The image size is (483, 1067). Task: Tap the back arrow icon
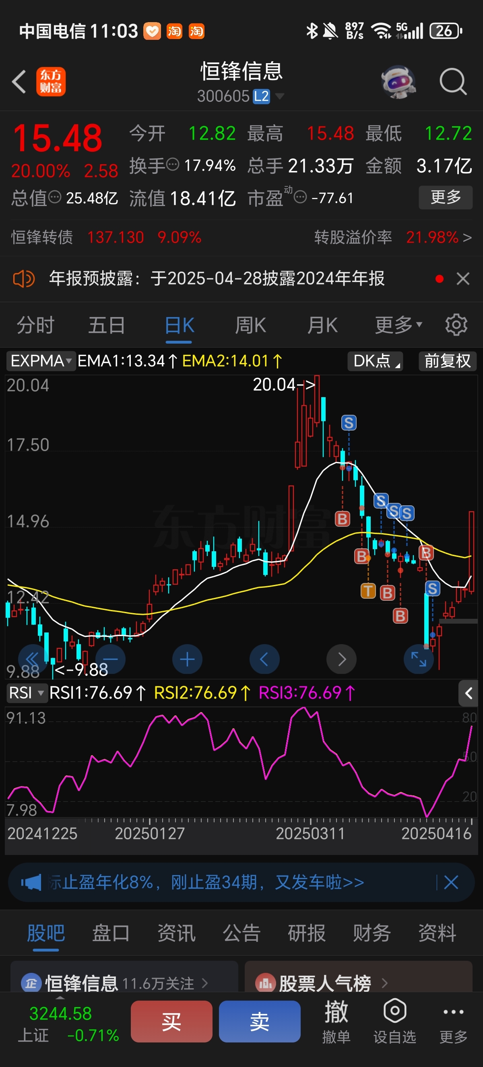click(19, 82)
